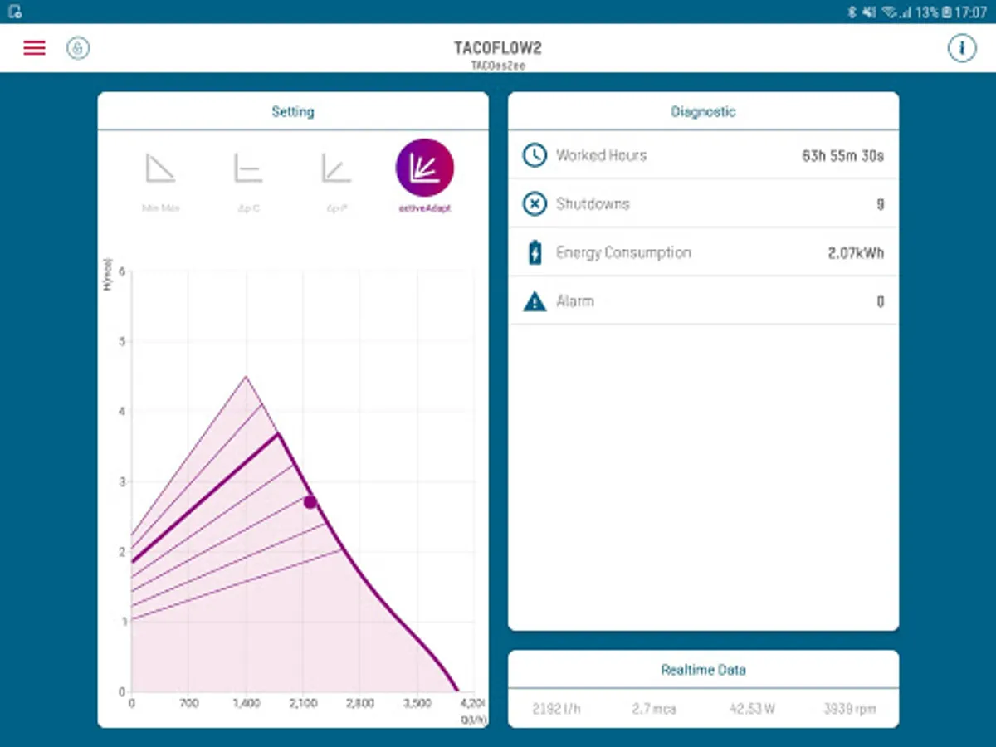Tap the Energy Consumption battery icon
This screenshot has width=996, height=747.
(535, 252)
